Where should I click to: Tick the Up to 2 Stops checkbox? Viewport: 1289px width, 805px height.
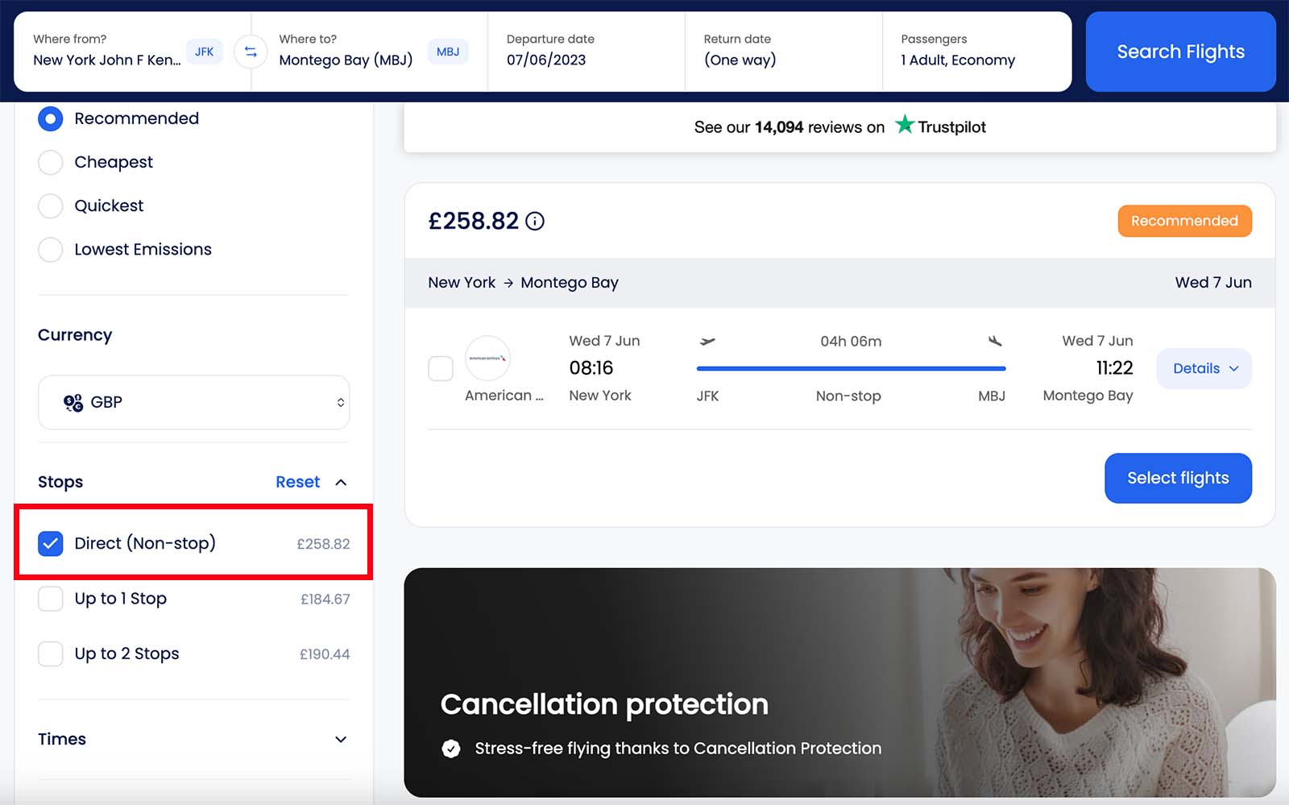[51, 654]
